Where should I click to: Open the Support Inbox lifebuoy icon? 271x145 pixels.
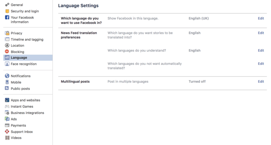click(x=7, y=132)
